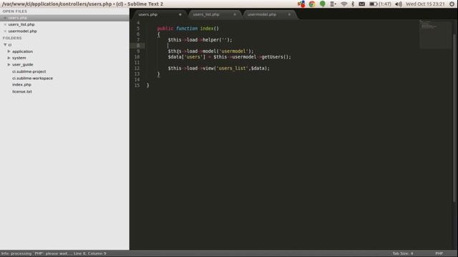The height and width of the screenshot is (257, 458).
Task: Open the battery (1:47) indicator
Action: tap(380, 4)
